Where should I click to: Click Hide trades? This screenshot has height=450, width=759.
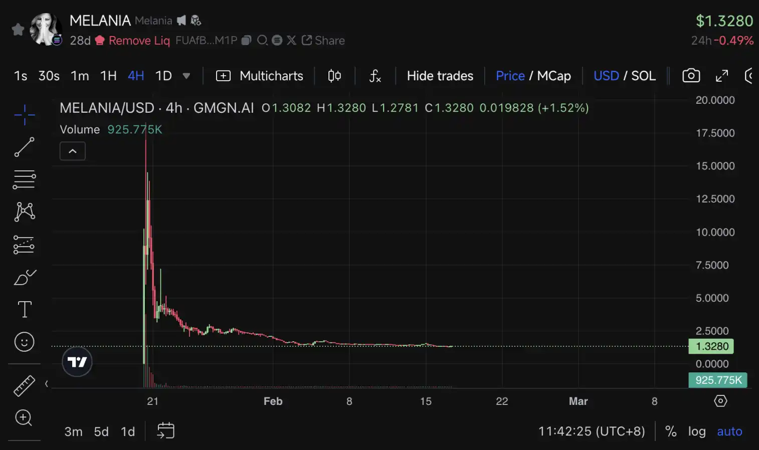pyautogui.click(x=440, y=76)
